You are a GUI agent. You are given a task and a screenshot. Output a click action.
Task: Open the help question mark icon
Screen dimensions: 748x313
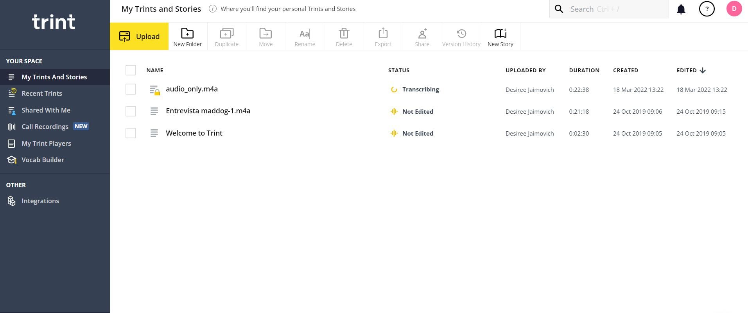pos(707,9)
